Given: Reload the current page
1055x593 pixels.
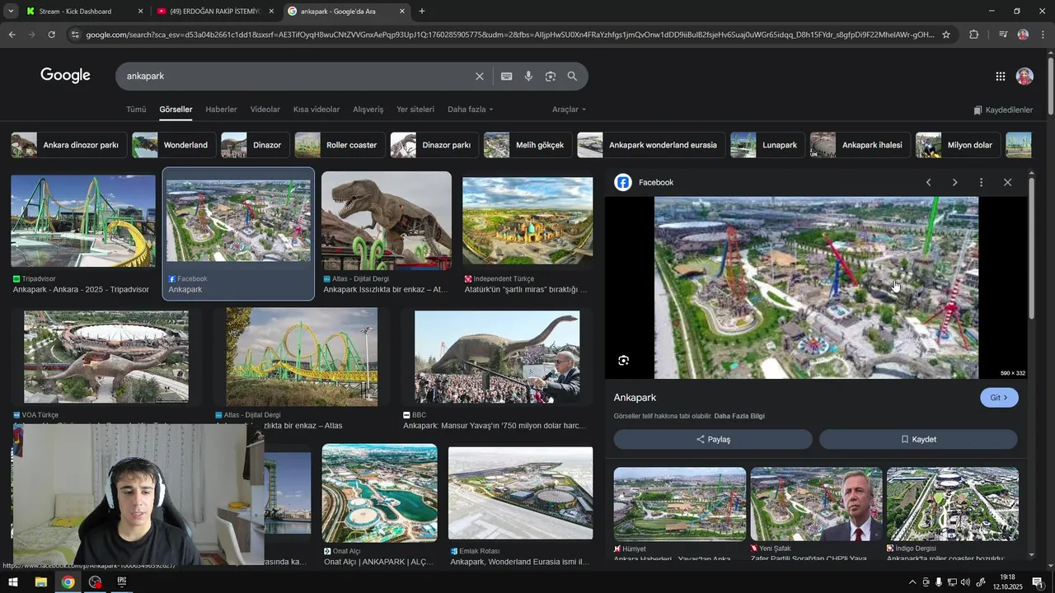Looking at the screenshot, I should (x=51, y=35).
